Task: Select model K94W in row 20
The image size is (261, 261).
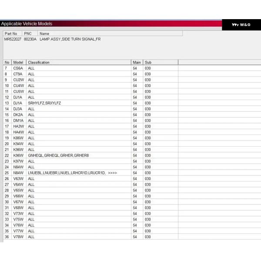Action: click(18, 144)
